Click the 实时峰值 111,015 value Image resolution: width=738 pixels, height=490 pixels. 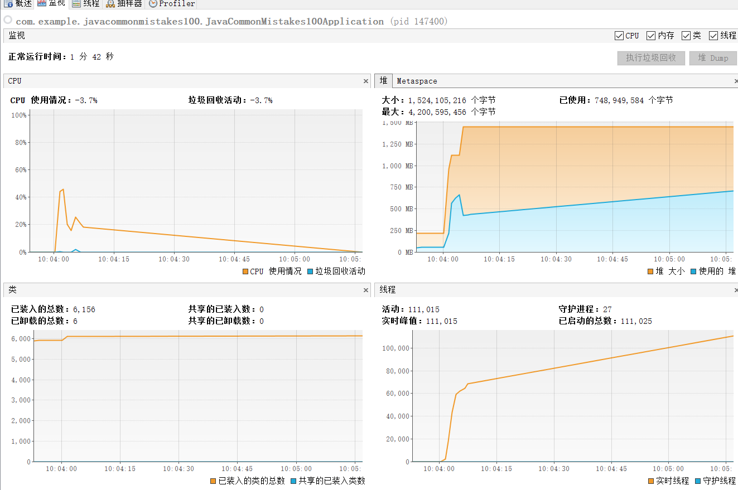tap(441, 321)
